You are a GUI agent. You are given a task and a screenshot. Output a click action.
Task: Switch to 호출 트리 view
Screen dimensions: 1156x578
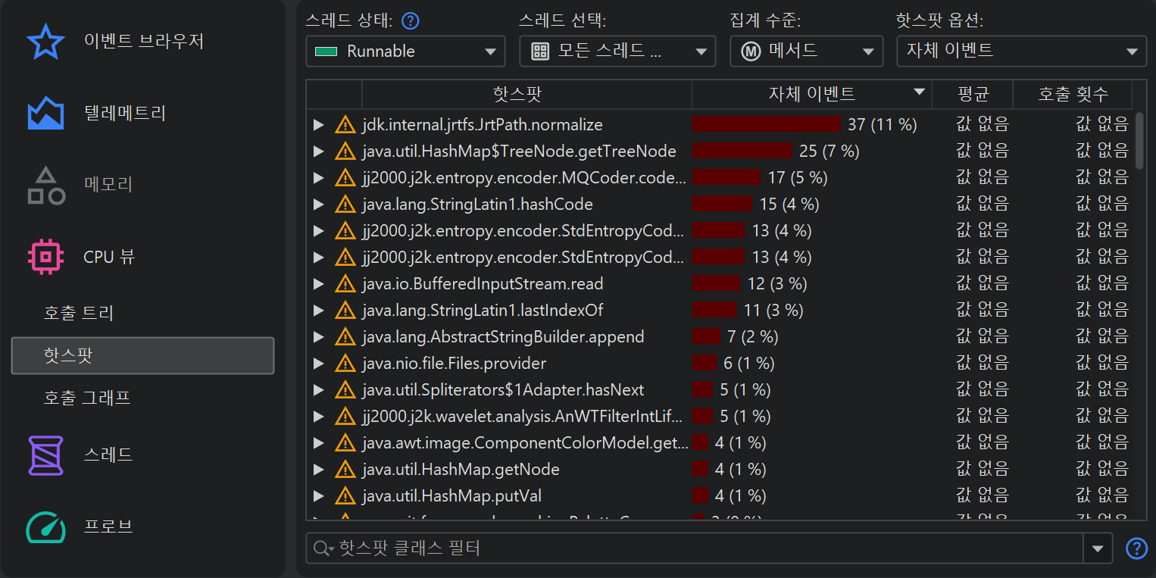point(79,314)
